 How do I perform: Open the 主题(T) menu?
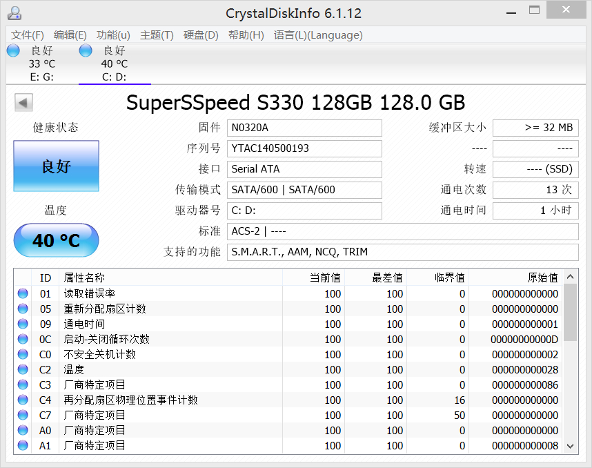click(x=157, y=35)
